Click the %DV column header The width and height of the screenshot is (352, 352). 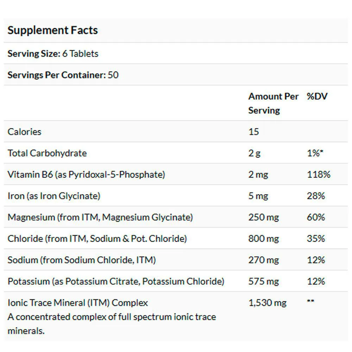coord(317,96)
